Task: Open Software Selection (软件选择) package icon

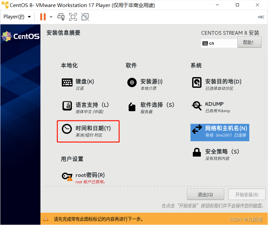Action: coord(132,107)
